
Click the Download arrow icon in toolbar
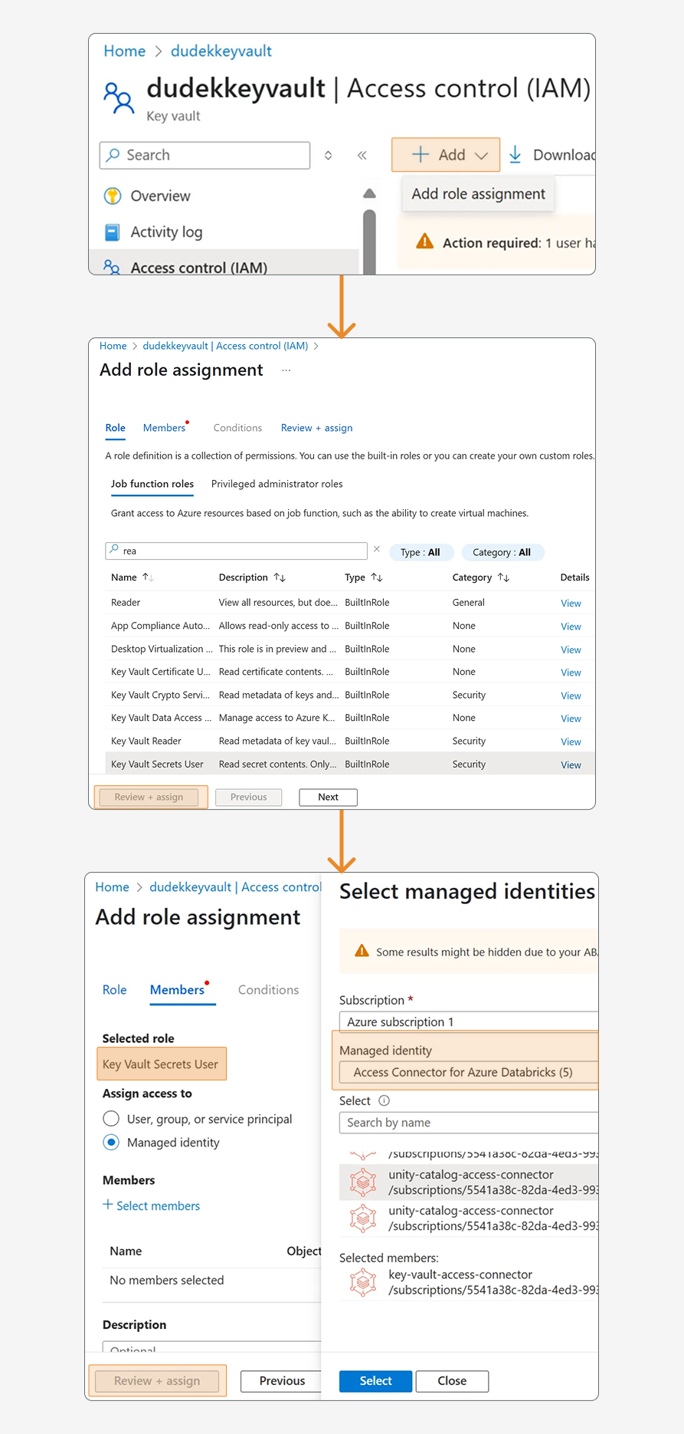point(515,155)
